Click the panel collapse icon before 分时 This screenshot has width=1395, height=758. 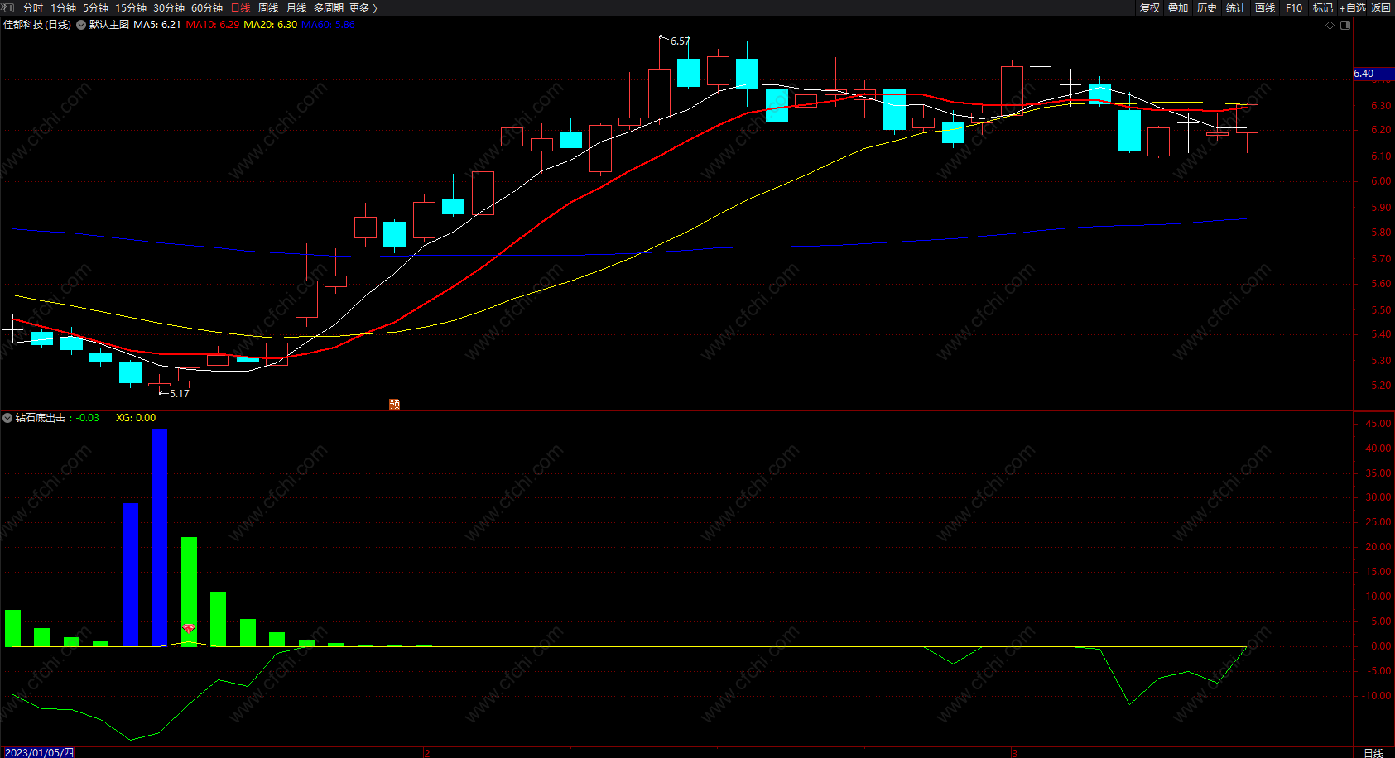[8, 7]
